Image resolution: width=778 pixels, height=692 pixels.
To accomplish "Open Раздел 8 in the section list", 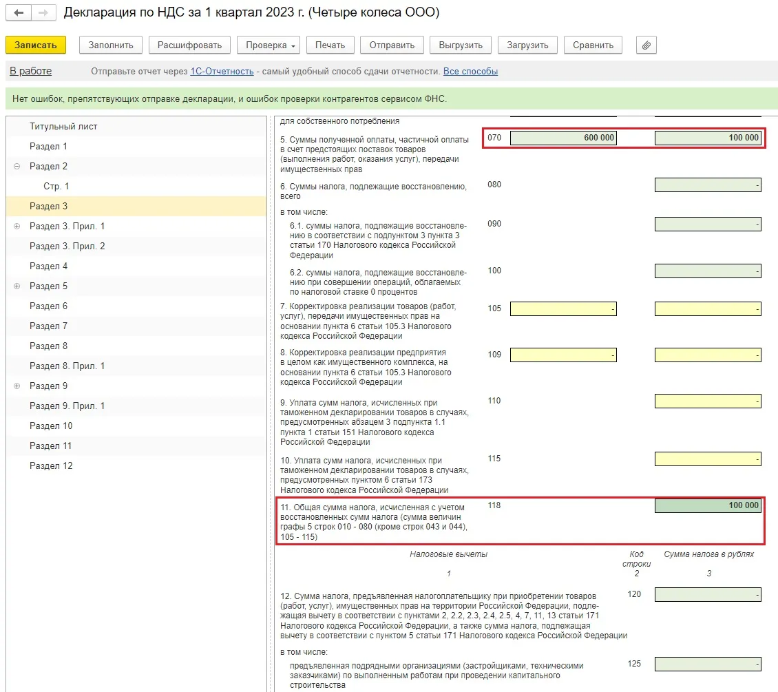I will [48, 346].
